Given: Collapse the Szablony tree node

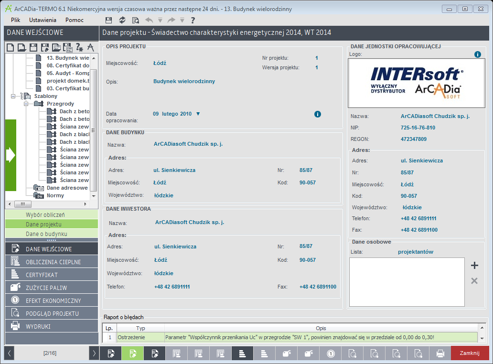Looking at the screenshot, I should click(x=13, y=96).
